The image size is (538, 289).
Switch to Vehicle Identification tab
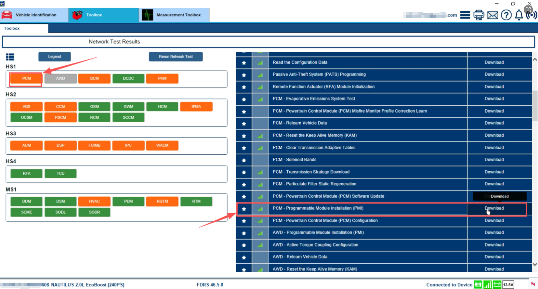(34, 15)
